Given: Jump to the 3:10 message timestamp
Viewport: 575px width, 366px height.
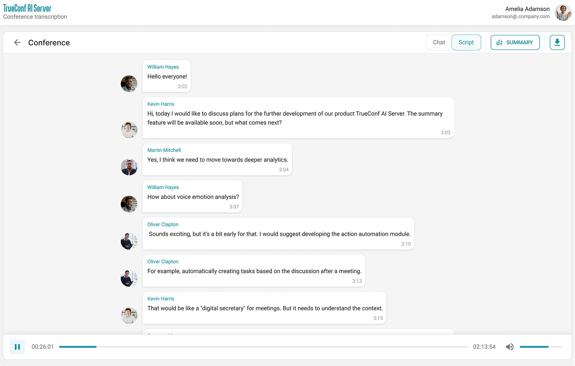Looking at the screenshot, I should point(406,244).
